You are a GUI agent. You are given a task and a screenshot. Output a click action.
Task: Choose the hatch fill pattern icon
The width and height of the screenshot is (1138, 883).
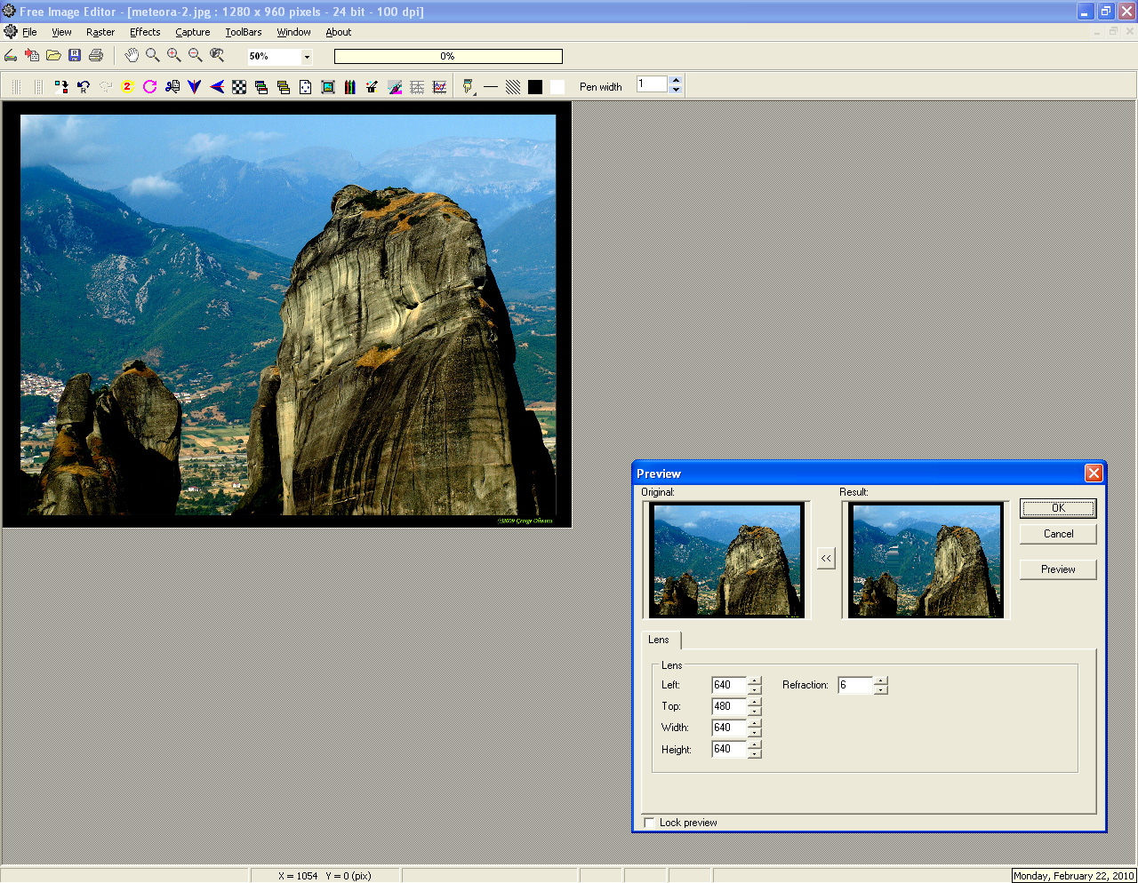pyautogui.click(x=513, y=87)
